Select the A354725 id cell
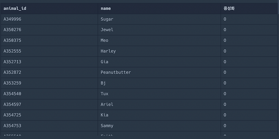The height and width of the screenshot is (139, 279). click(49, 115)
